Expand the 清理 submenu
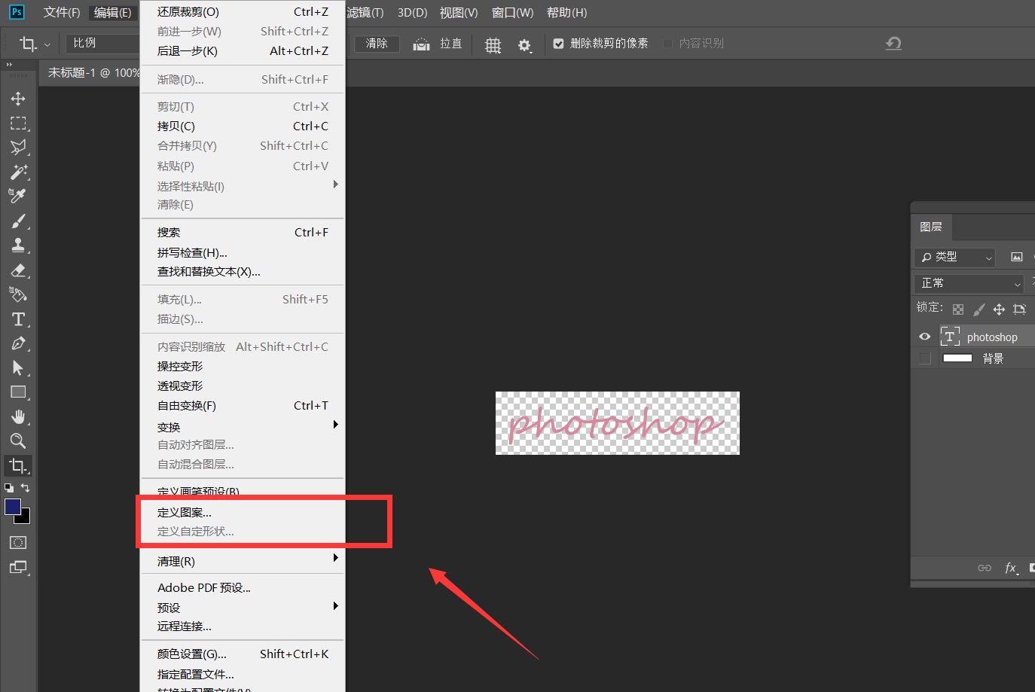Viewport: 1035px width, 692px height. pos(243,561)
